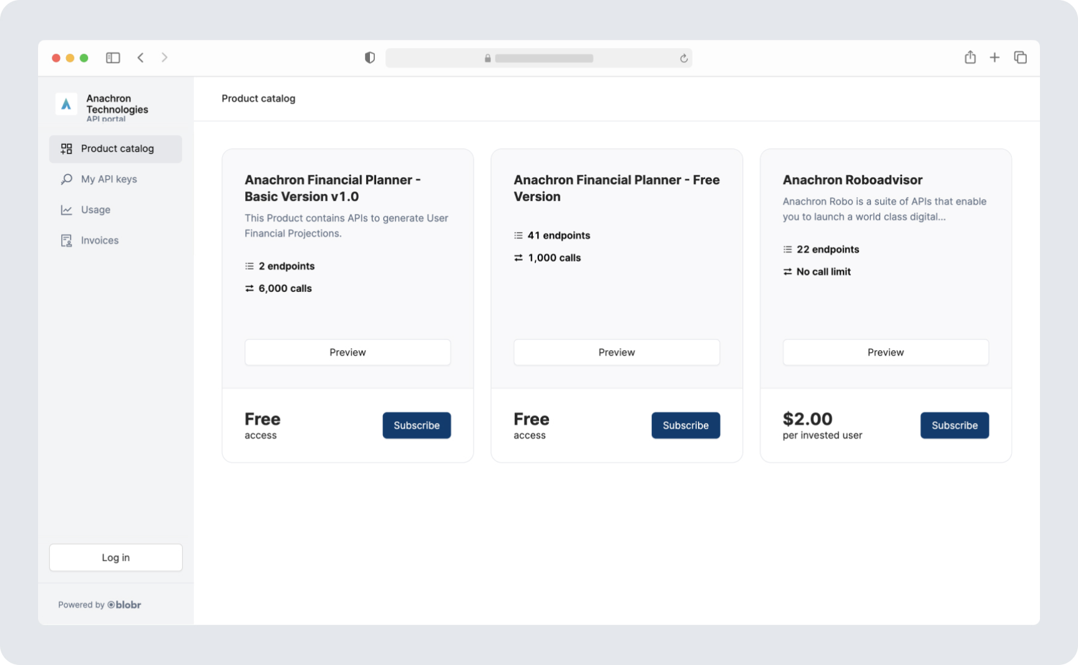Screen dimensions: 1078x665
Task: Follow the Powered by blobr link
Action: tap(99, 604)
